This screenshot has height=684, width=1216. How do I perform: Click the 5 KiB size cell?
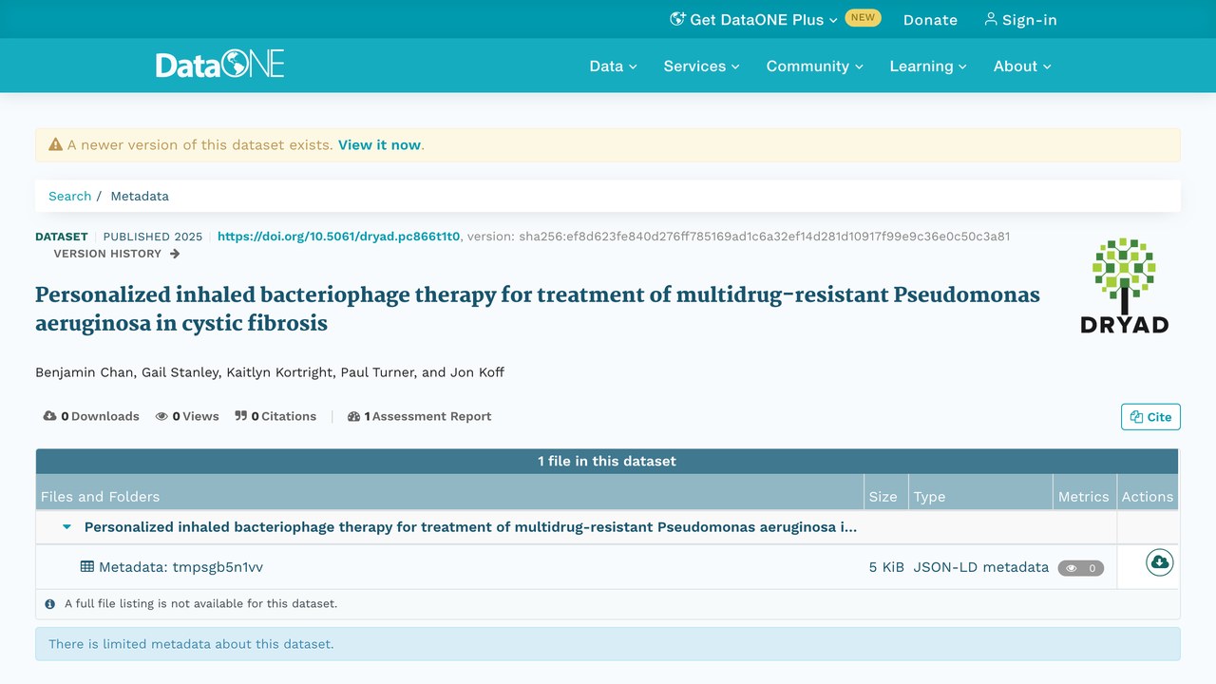point(886,567)
